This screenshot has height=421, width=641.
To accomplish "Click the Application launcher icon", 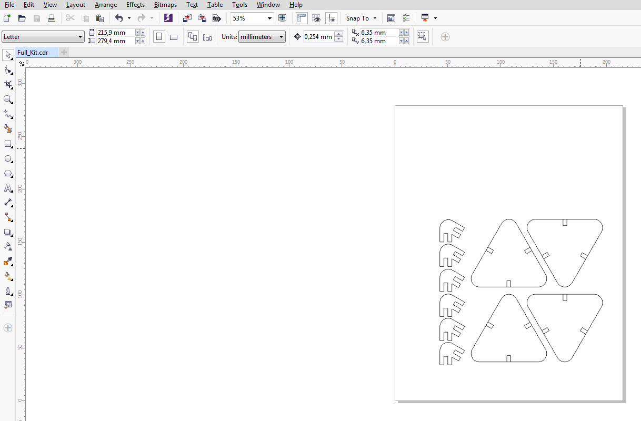I will coord(425,18).
